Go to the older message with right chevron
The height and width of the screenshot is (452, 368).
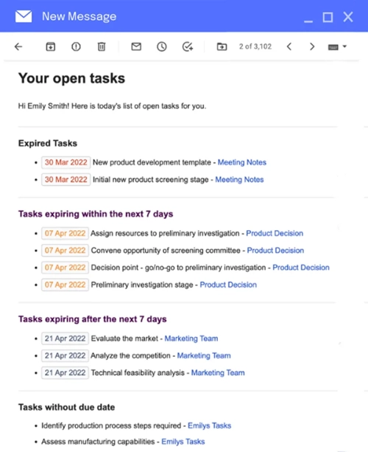pos(312,46)
